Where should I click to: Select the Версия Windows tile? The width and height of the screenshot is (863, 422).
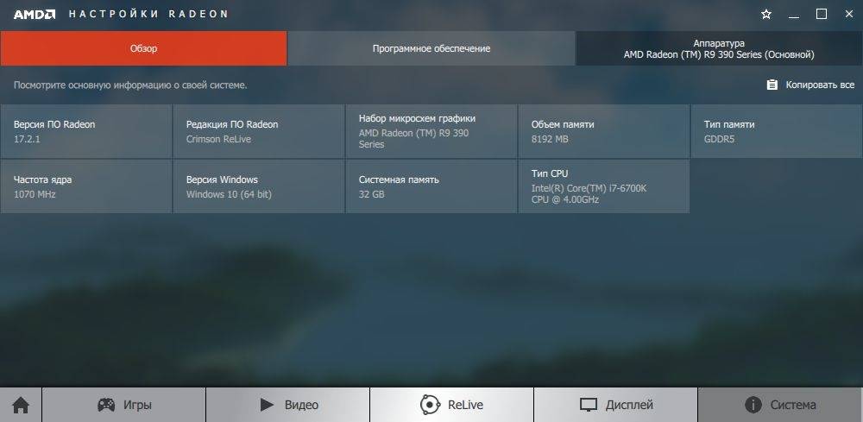coord(259,186)
